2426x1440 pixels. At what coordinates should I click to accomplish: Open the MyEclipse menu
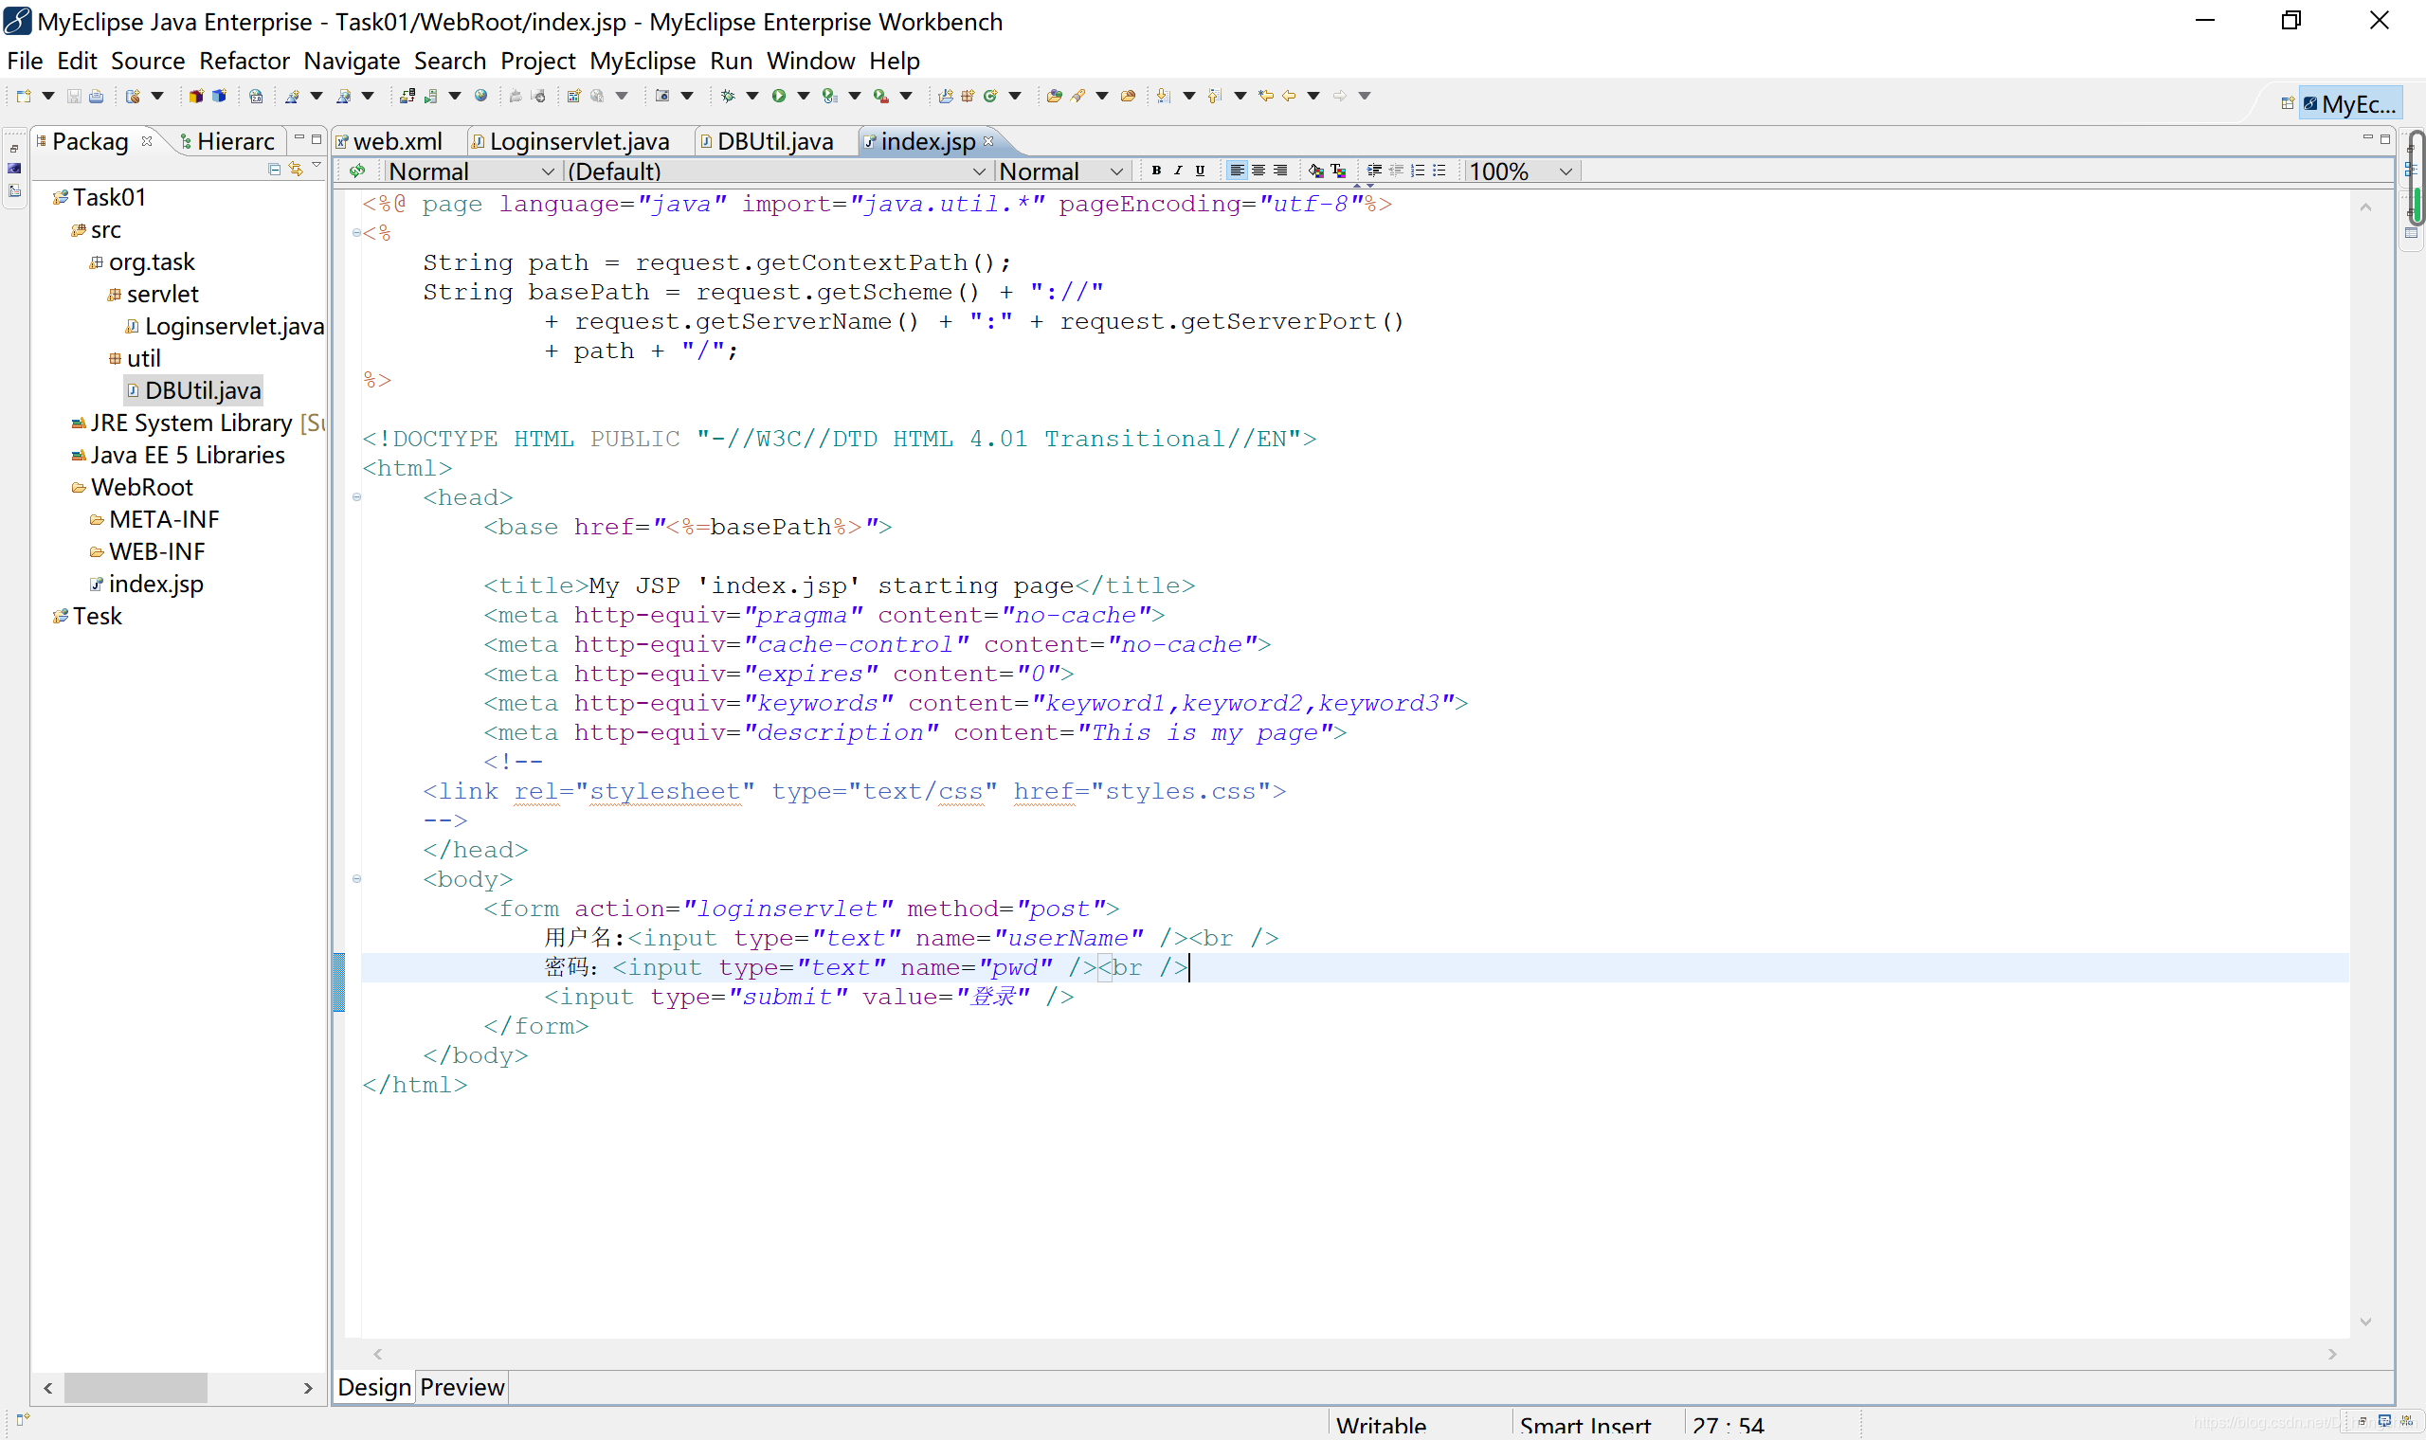[643, 61]
